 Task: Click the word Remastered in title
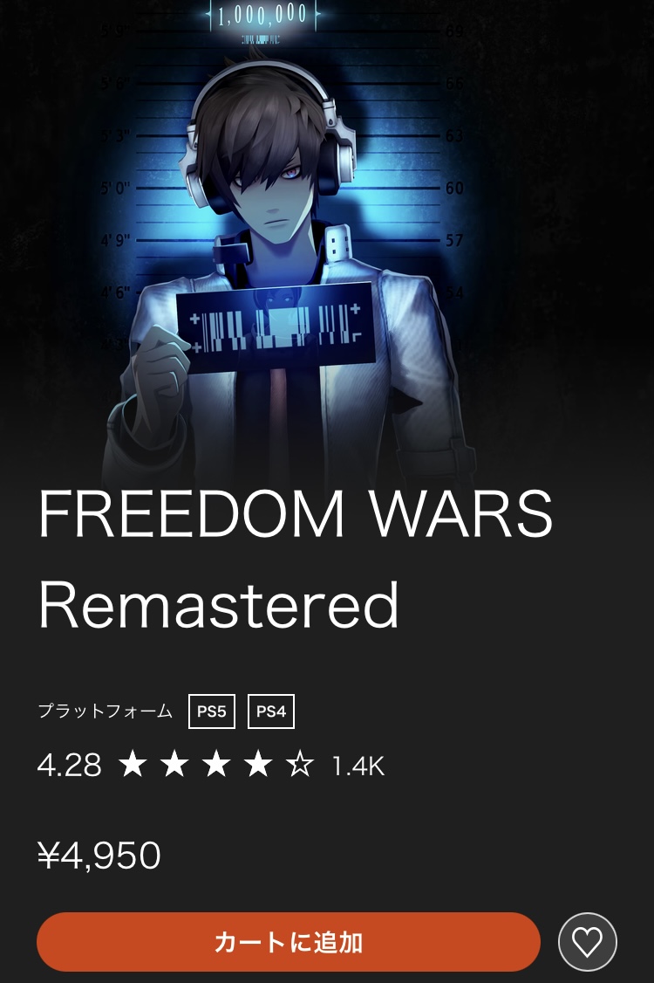click(x=218, y=604)
